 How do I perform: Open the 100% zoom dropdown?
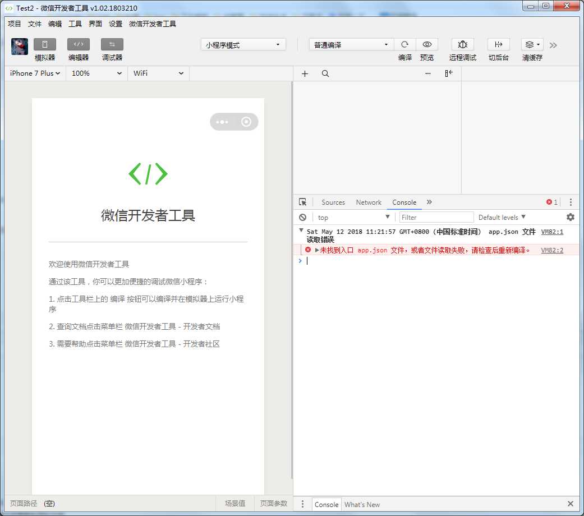[96, 73]
